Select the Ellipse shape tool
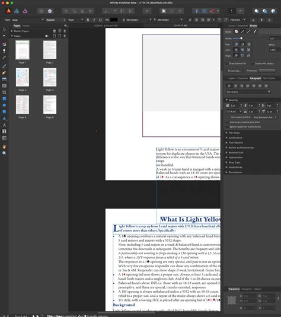The height and width of the screenshot is (317, 281). coord(4,105)
